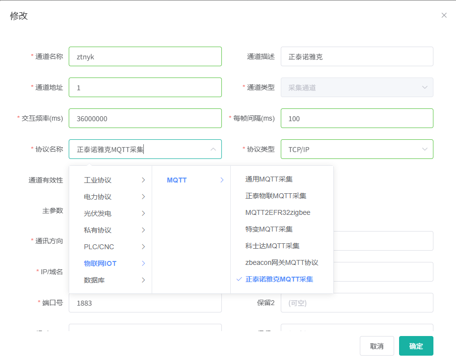
Task: Select 科士达MQTT采集 option
Action: (x=272, y=246)
